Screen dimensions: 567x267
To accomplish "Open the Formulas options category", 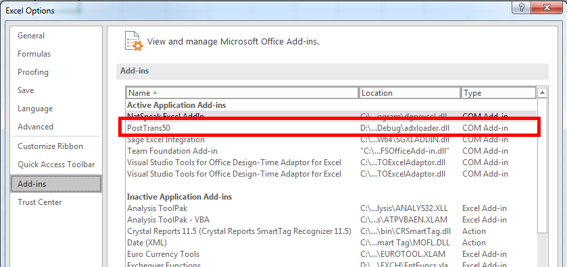I will pyautogui.click(x=34, y=54).
